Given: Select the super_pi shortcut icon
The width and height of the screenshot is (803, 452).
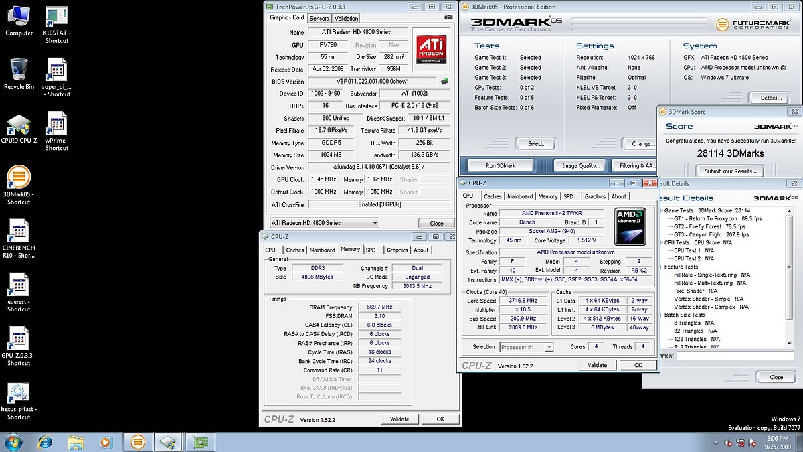Looking at the screenshot, I should coord(56,78).
